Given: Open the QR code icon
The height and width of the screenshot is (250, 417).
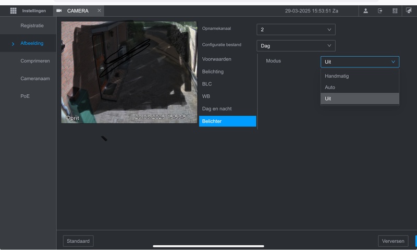Looking at the screenshot, I should (395, 10).
